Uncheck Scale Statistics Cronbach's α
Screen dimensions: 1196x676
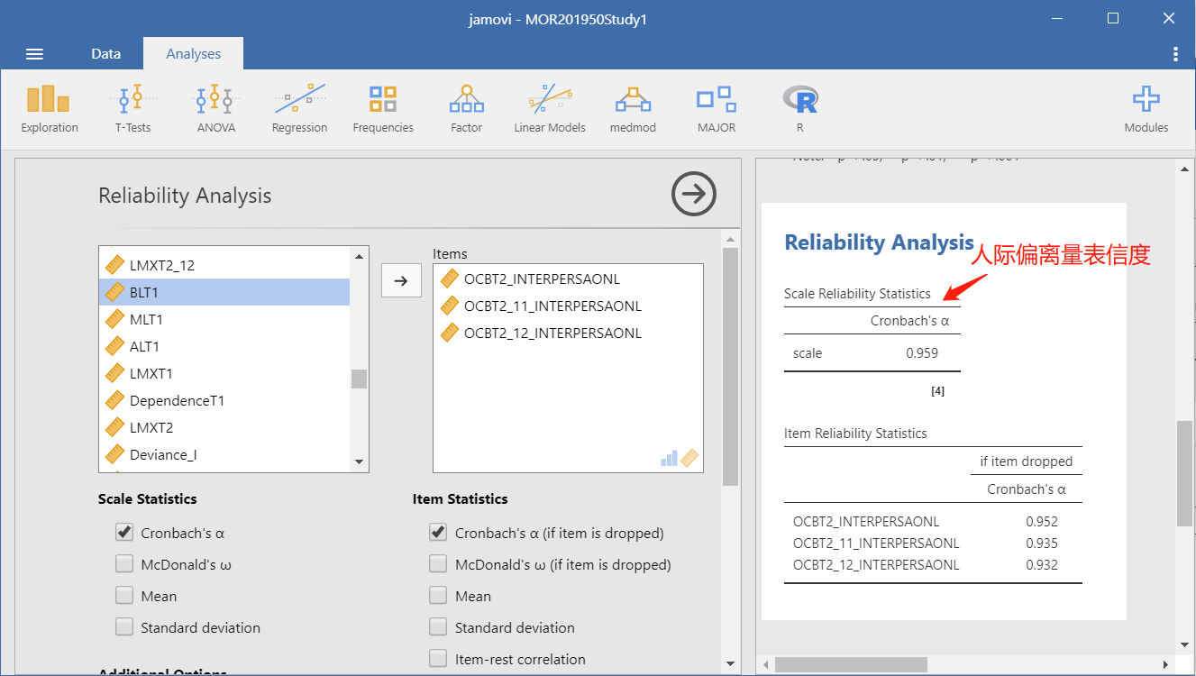coord(124,533)
